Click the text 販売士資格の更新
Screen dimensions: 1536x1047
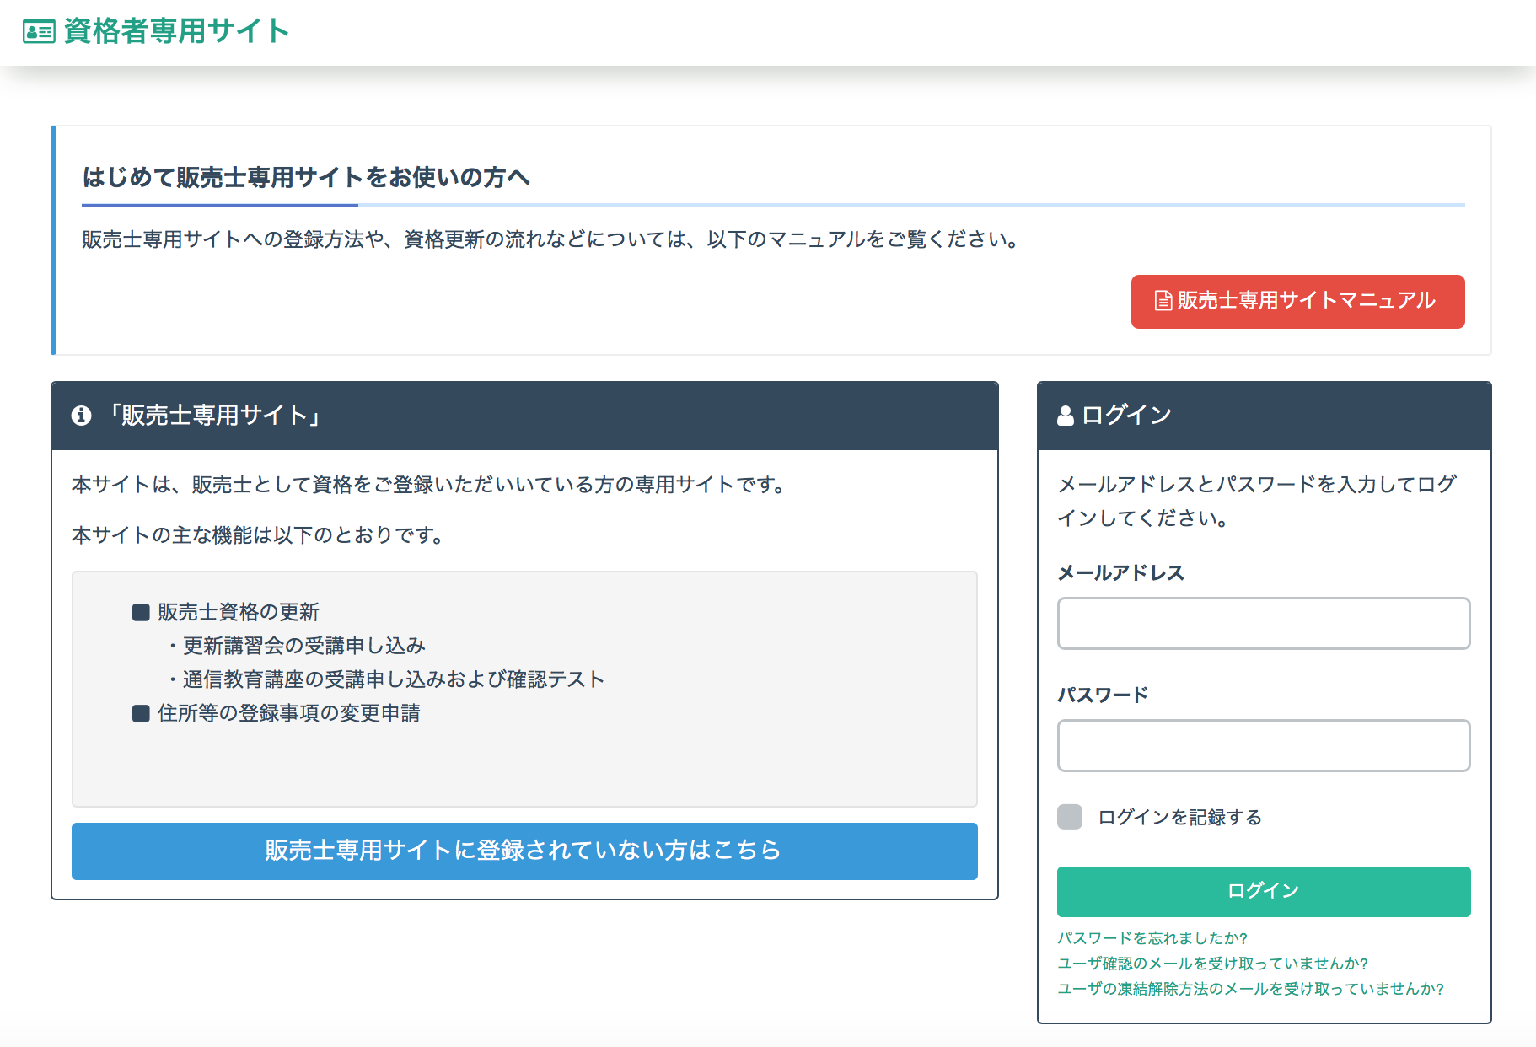[x=239, y=612]
